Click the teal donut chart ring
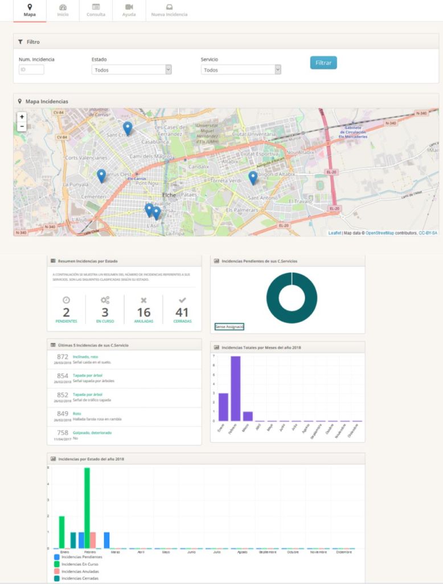This screenshot has width=443, height=584. 272,298
